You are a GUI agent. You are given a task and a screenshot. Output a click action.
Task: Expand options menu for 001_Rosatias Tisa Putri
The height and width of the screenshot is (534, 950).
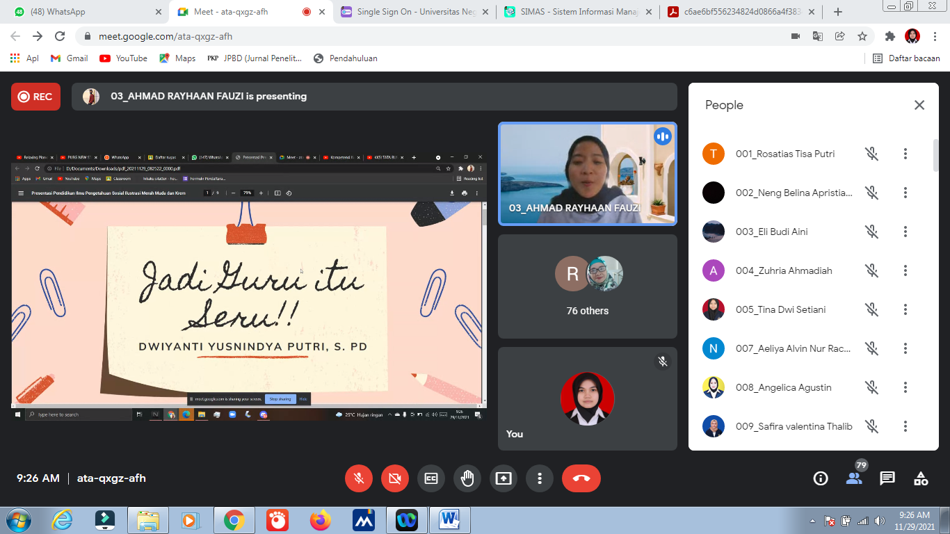point(905,154)
